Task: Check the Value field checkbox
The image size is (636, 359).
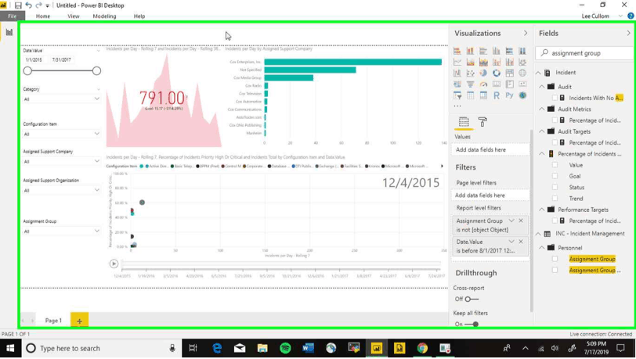Action: point(555,165)
